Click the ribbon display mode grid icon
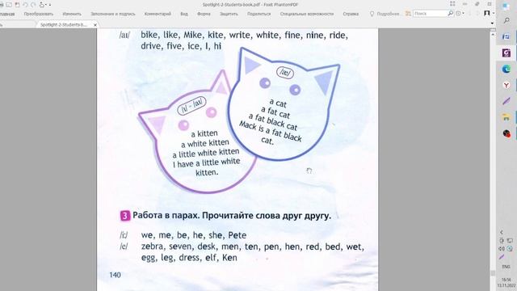The height and width of the screenshot is (291, 517). (452, 3)
